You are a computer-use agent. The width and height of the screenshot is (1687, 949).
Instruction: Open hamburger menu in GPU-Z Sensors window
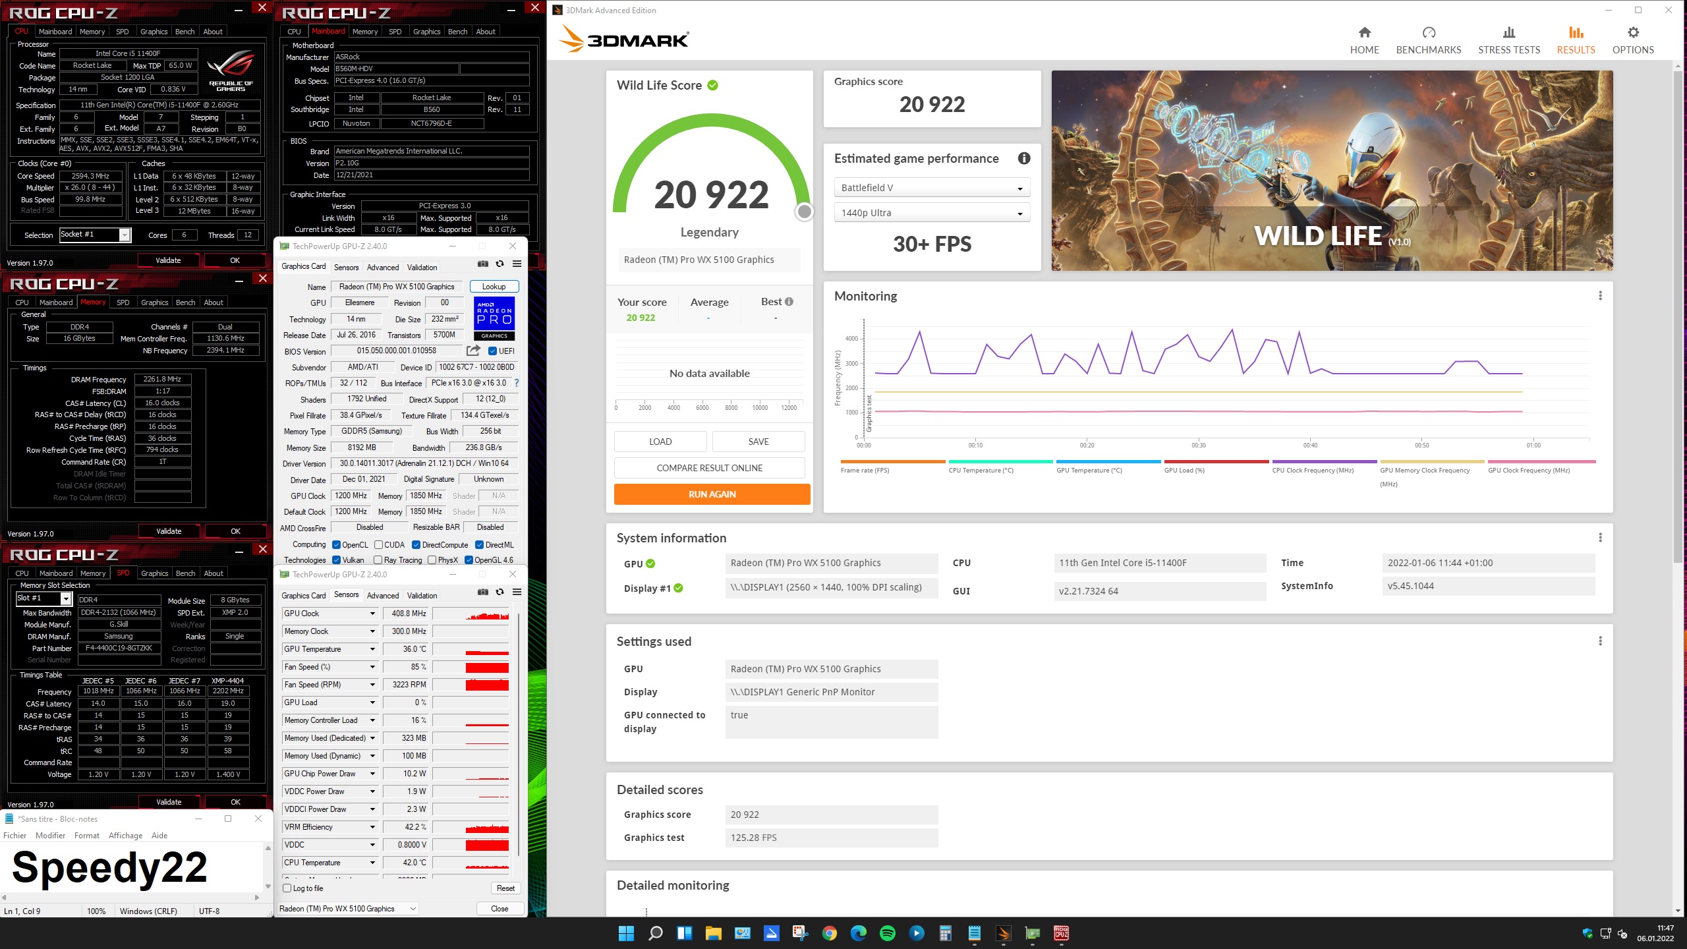(x=517, y=592)
